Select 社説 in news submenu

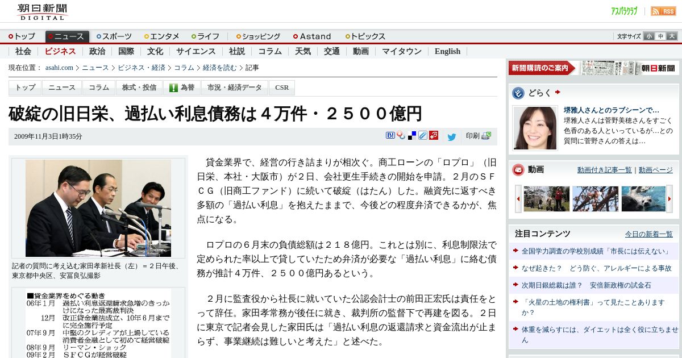237,51
